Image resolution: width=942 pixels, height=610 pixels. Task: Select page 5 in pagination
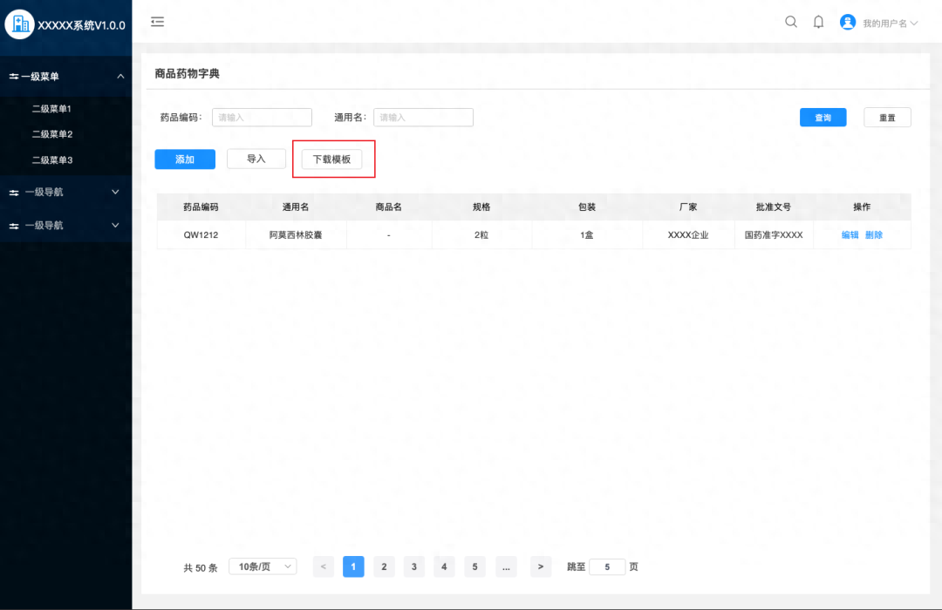pos(474,566)
